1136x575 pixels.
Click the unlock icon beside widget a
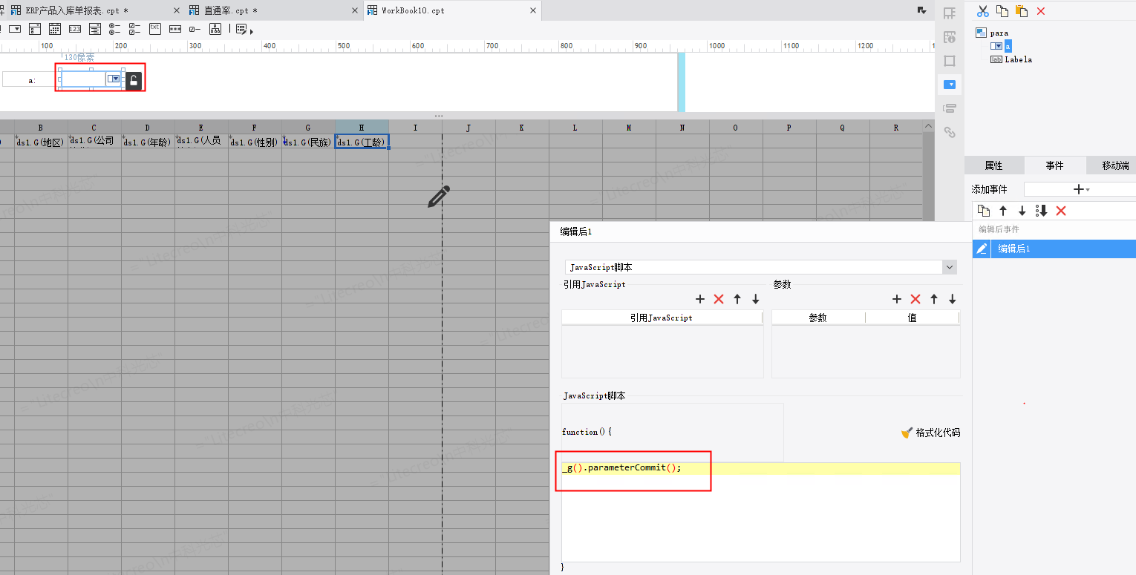pyautogui.click(x=134, y=80)
